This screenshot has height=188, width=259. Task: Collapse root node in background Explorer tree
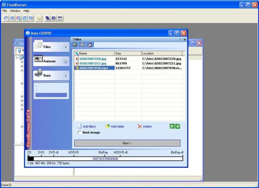point(17,58)
